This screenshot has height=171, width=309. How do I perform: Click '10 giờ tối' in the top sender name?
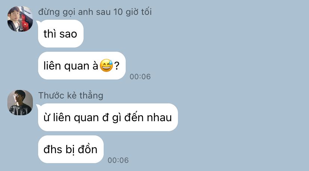132,12
